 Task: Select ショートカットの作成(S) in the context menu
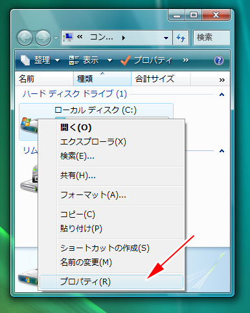(x=111, y=248)
